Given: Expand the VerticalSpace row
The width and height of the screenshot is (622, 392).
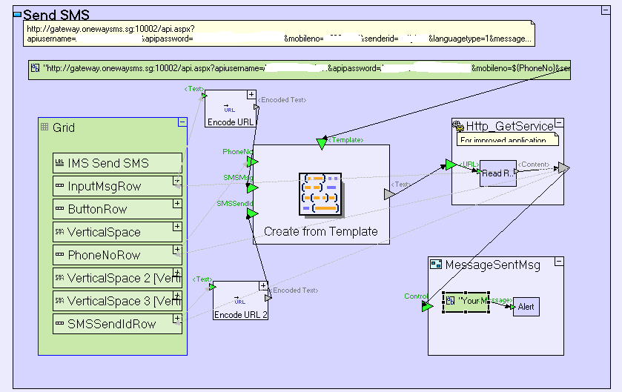Looking at the screenshot, I should point(177,226).
